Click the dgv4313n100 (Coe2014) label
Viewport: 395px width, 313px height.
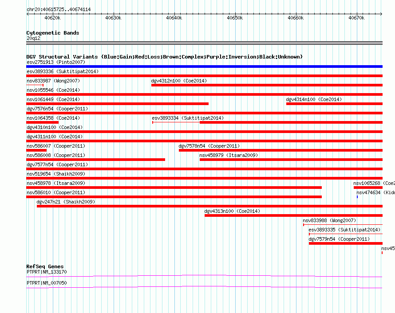232,211
